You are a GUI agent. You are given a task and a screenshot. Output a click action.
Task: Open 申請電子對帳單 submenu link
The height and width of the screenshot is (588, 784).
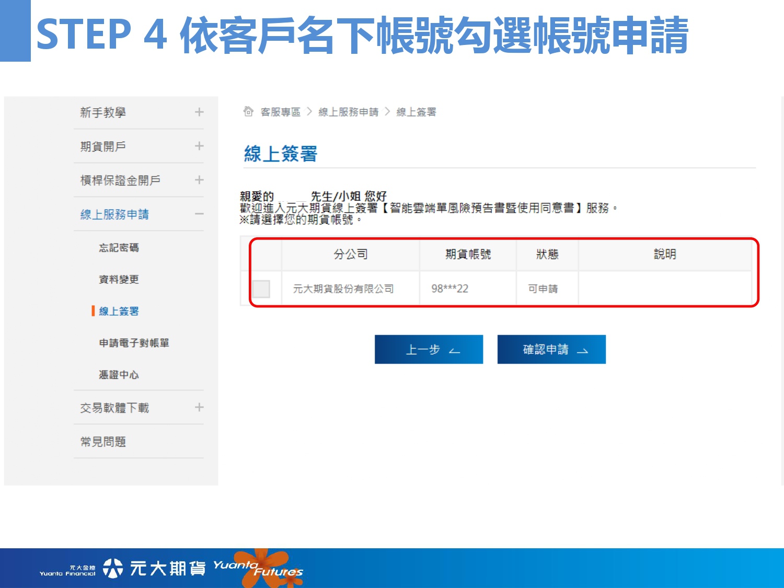tap(134, 343)
